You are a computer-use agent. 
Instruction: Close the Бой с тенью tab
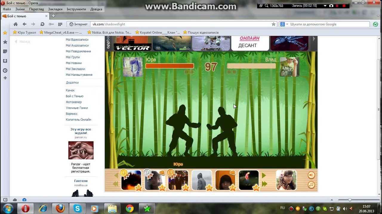(46, 16)
